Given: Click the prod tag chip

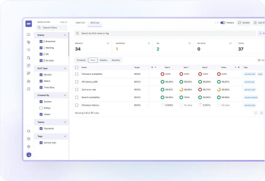Looking at the screenshot, I should (260, 74).
